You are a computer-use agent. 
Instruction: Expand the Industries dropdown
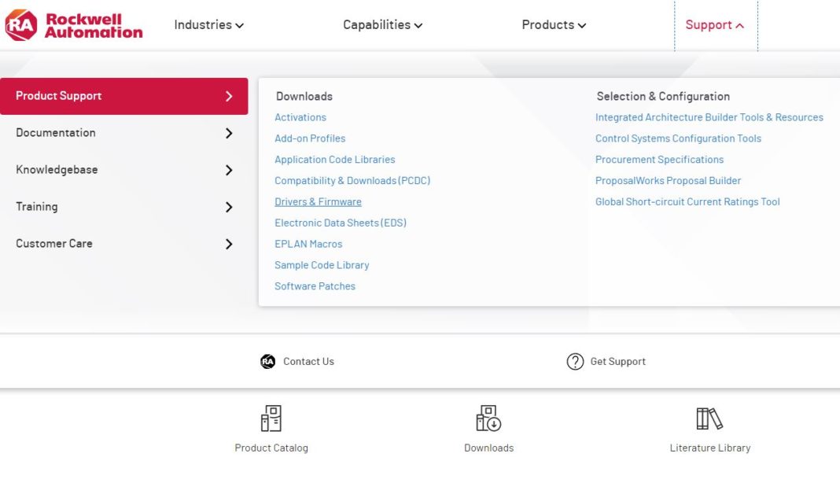208,24
